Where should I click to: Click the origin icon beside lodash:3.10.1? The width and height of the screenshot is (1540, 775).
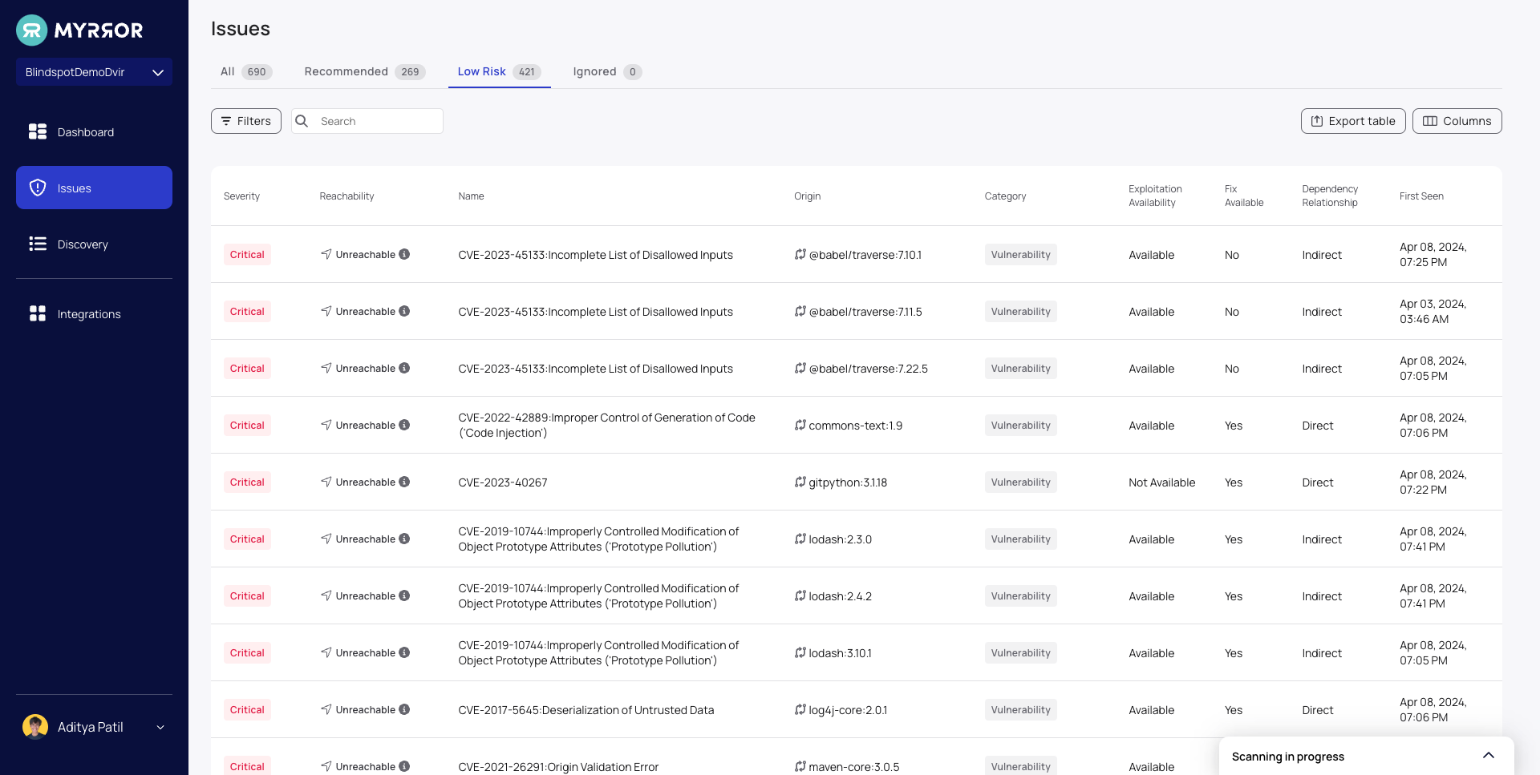[800, 652]
